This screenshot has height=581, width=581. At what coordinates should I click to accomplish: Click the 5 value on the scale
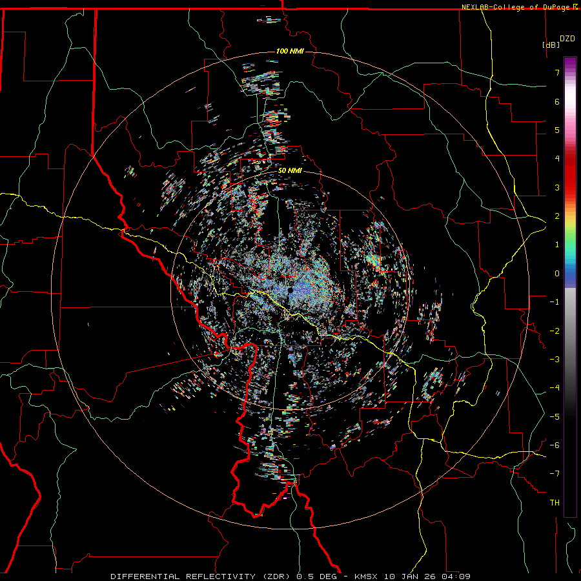557,130
